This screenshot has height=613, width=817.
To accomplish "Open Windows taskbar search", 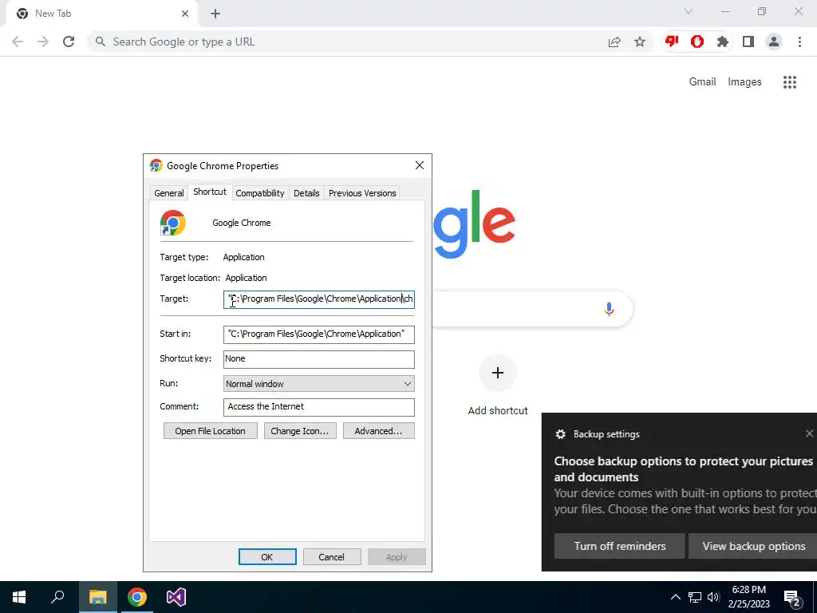I will (x=57, y=597).
